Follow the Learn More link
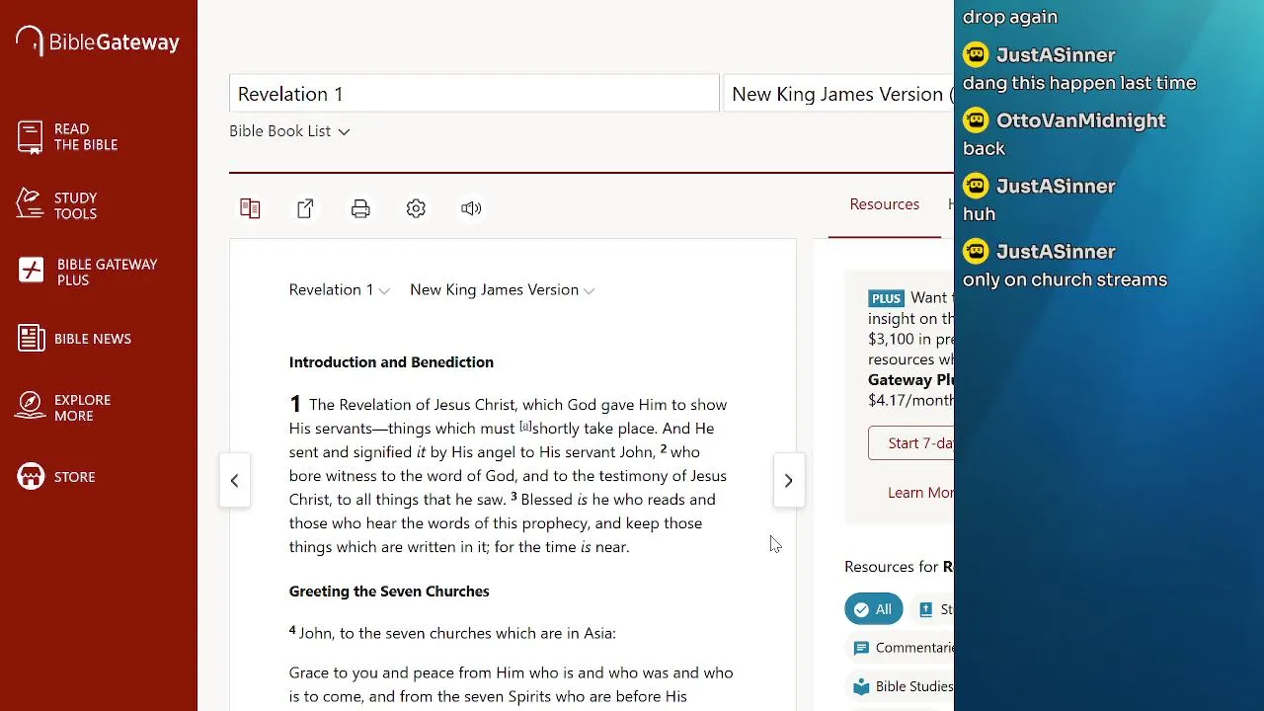Viewport: 1264px width, 711px height. 920,493
